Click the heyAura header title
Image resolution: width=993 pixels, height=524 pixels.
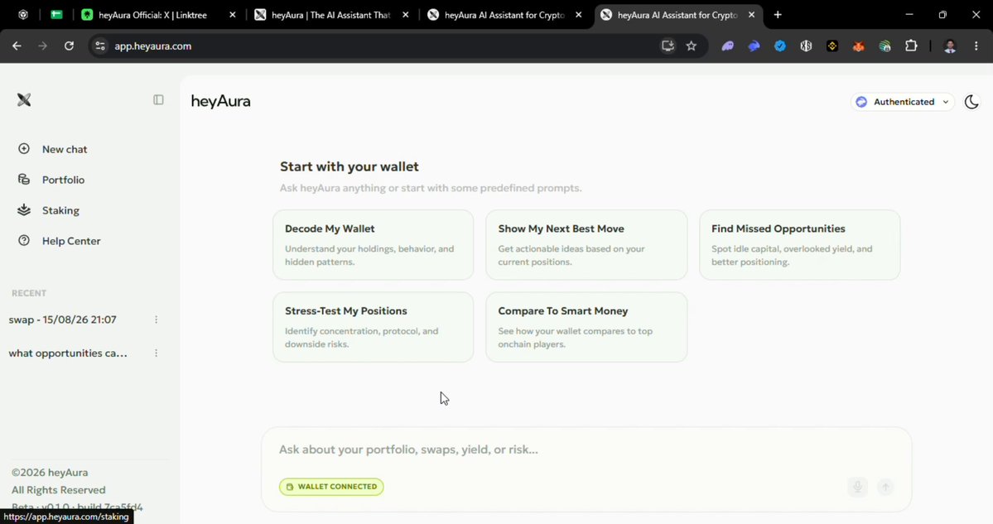220,101
